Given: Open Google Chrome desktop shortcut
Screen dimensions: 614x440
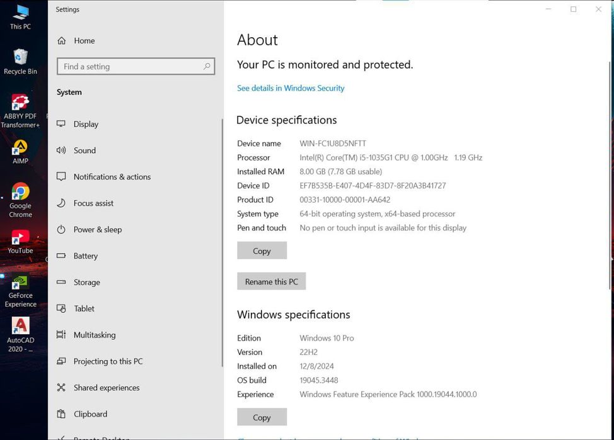Looking at the screenshot, I should coord(20,200).
